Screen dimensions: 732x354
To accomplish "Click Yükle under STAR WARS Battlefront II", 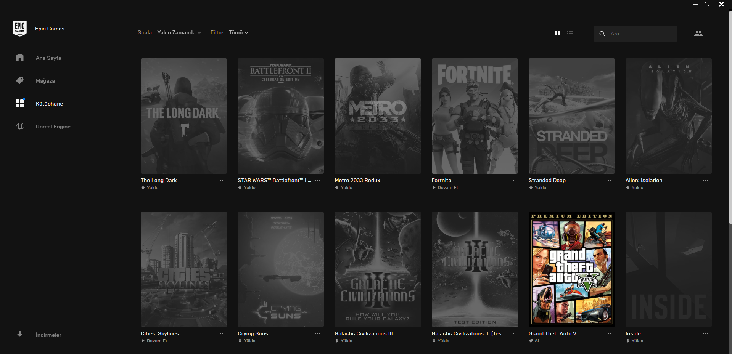I will [x=246, y=187].
